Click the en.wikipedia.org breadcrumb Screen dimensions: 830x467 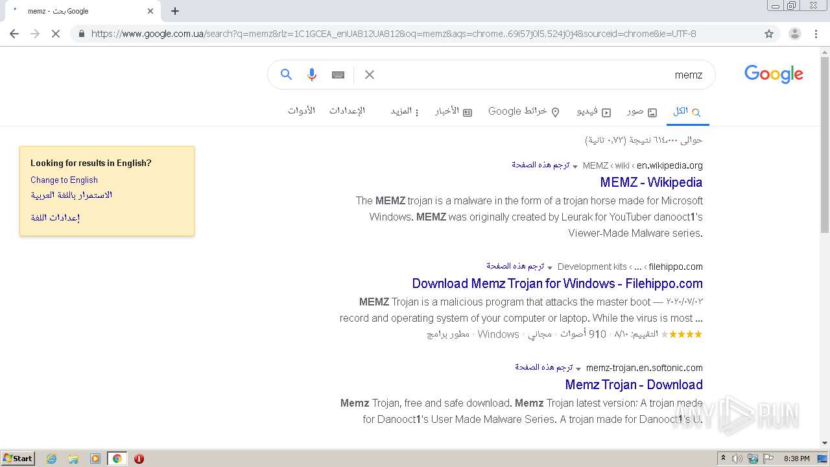(670, 166)
